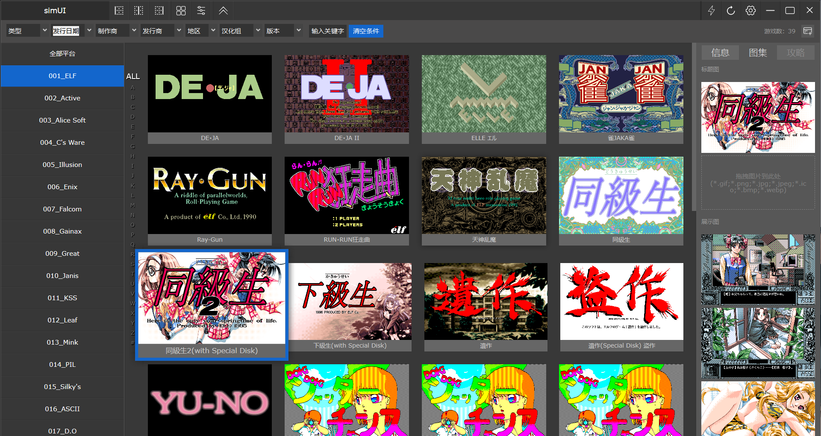Image resolution: width=821 pixels, height=436 pixels.
Task: Select the 004_C's Ware platform
Action: coord(62,143)
